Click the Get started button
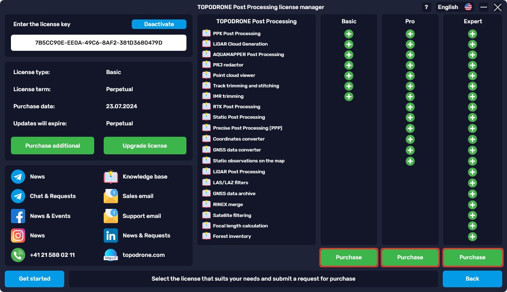This screenshot has height=292, width=507. [35, 279]
